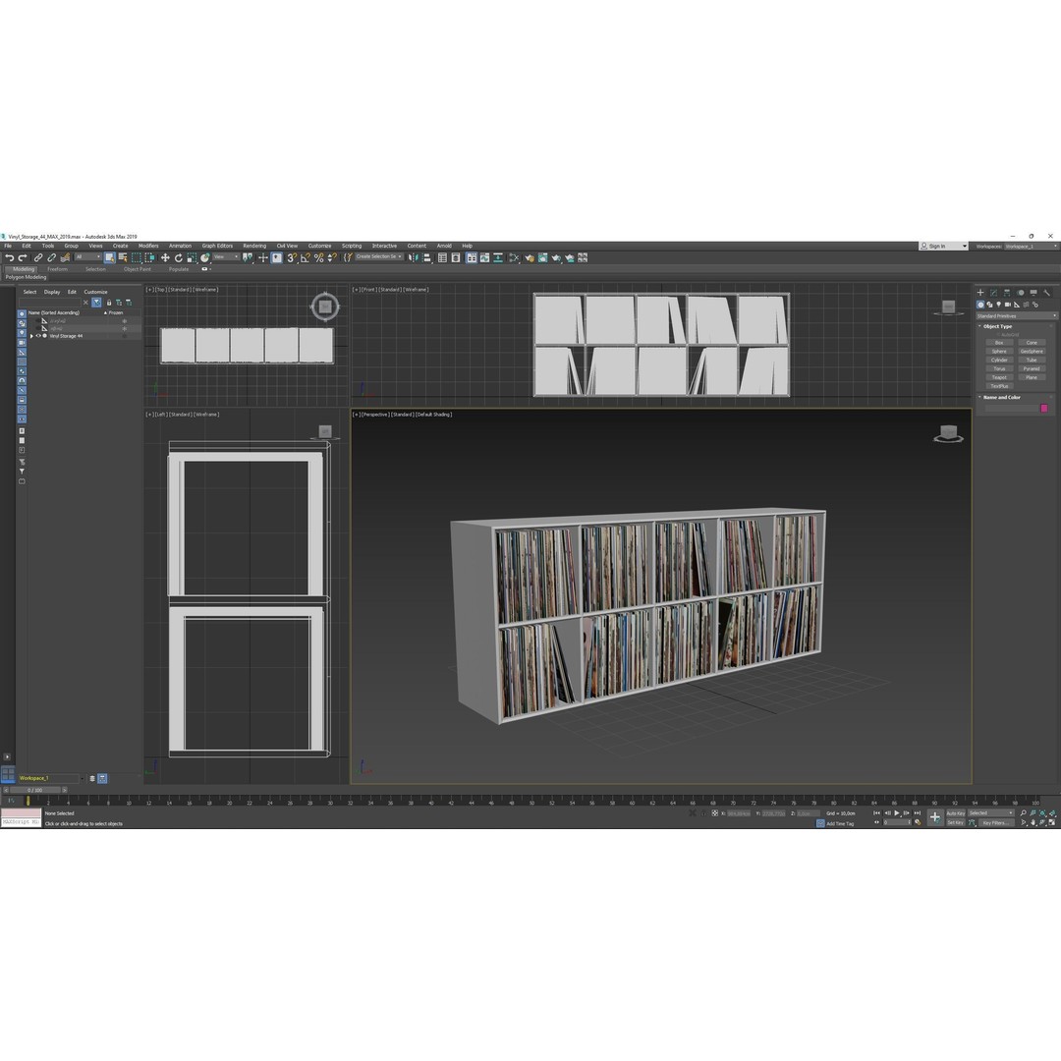Open the Modifiers menu
This screenshot has width=1061, height=1061.
(x=148, y=247)
